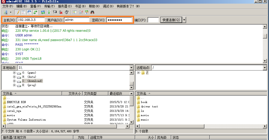
Task: Disconnect from the current server
Action: coord(61,12)
